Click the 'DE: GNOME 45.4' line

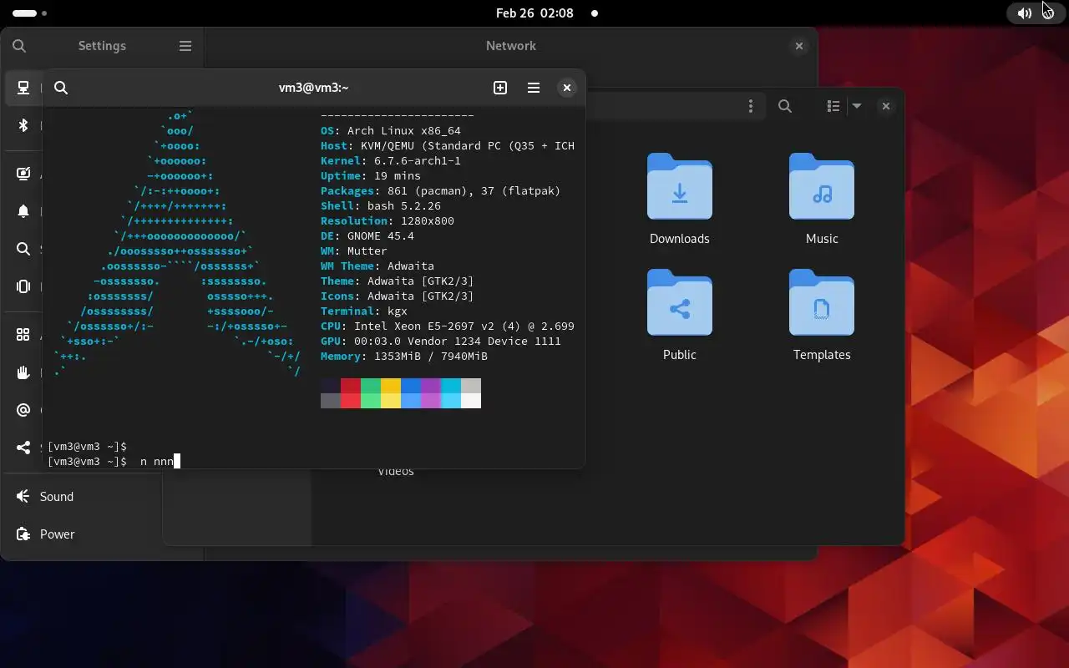pyautogui.click(x=367, y=236)
